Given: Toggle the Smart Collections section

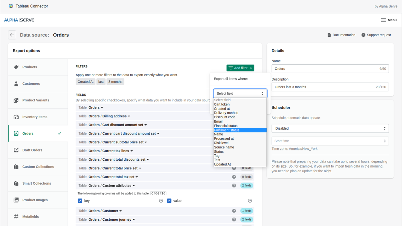Looking at the screenshot, I should (37, 183).
